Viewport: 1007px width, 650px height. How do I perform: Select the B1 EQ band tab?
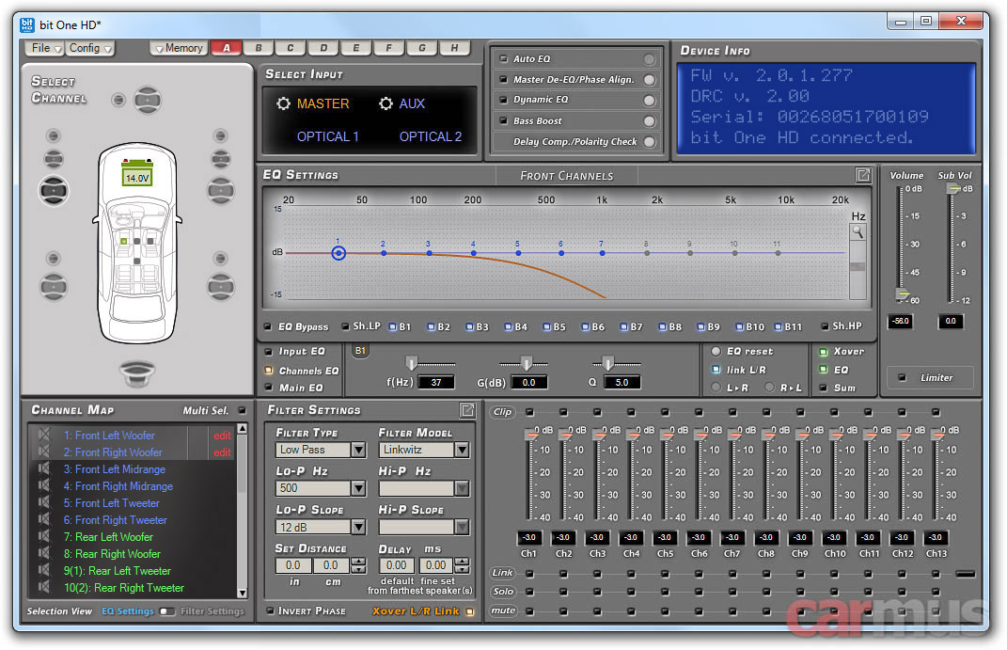coord(360,351)
